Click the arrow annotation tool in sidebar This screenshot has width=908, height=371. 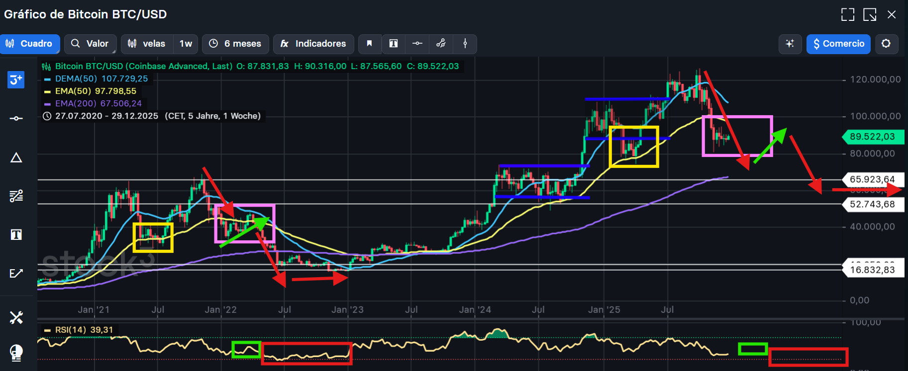click(x=16, y=273)
